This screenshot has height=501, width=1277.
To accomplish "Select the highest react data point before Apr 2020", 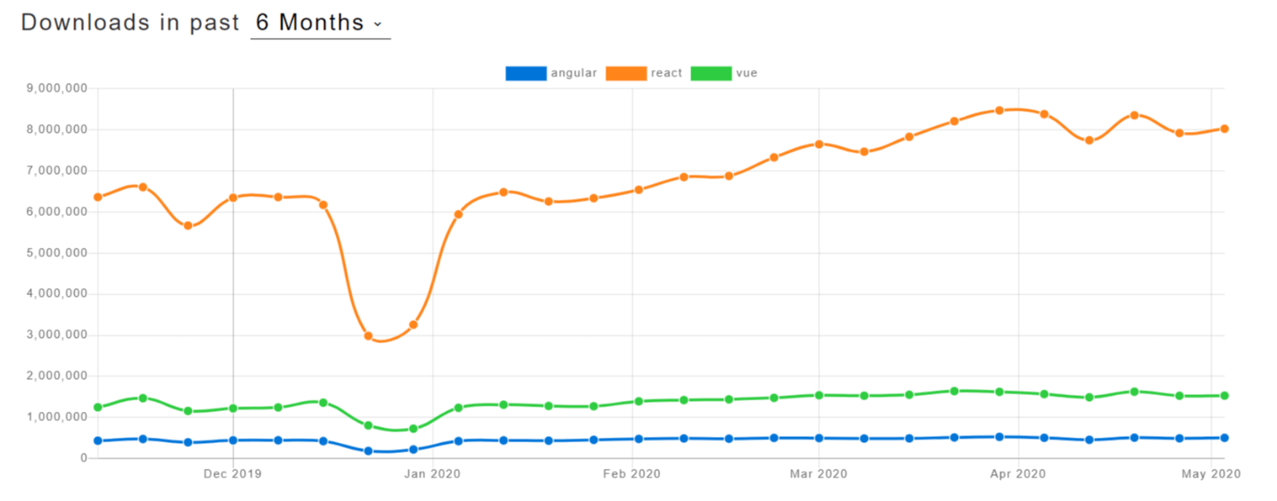I will (999, 111).
